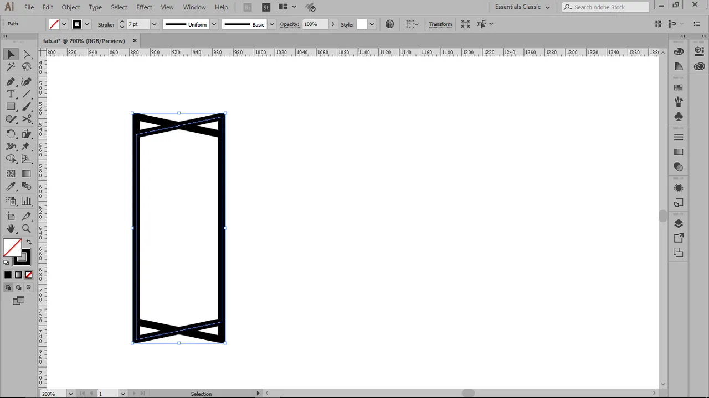Select the Curvature tool
Viewport: 709px width, 398px height.
point(27,81)
